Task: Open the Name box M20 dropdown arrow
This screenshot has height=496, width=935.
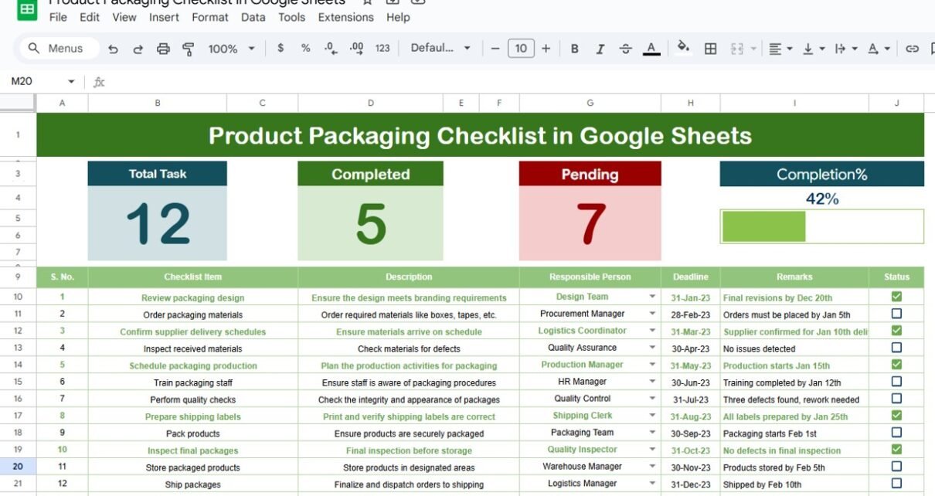Action: pyautogui.click(x=71, y=81)
